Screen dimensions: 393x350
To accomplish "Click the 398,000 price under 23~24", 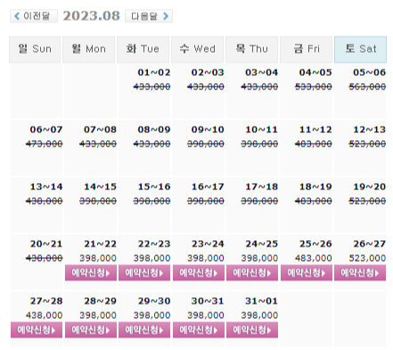I will [x=206, y=258].
